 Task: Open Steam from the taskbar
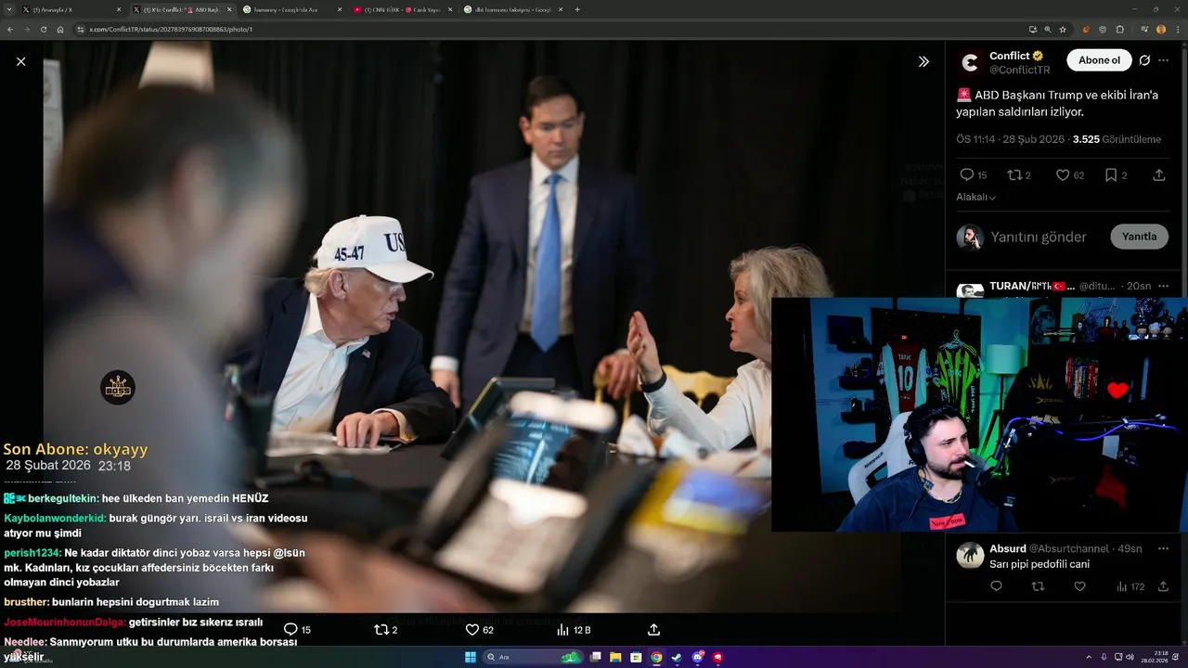tap(677, 657)
